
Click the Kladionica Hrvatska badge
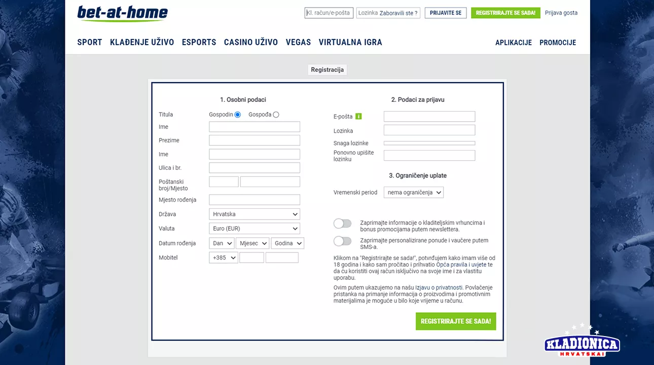point(582,344)
